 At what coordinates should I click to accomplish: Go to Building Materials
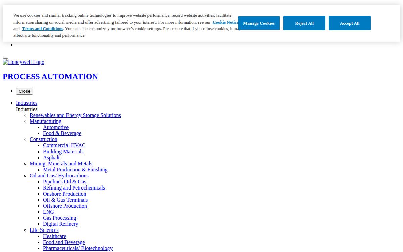tap(63, 152)
